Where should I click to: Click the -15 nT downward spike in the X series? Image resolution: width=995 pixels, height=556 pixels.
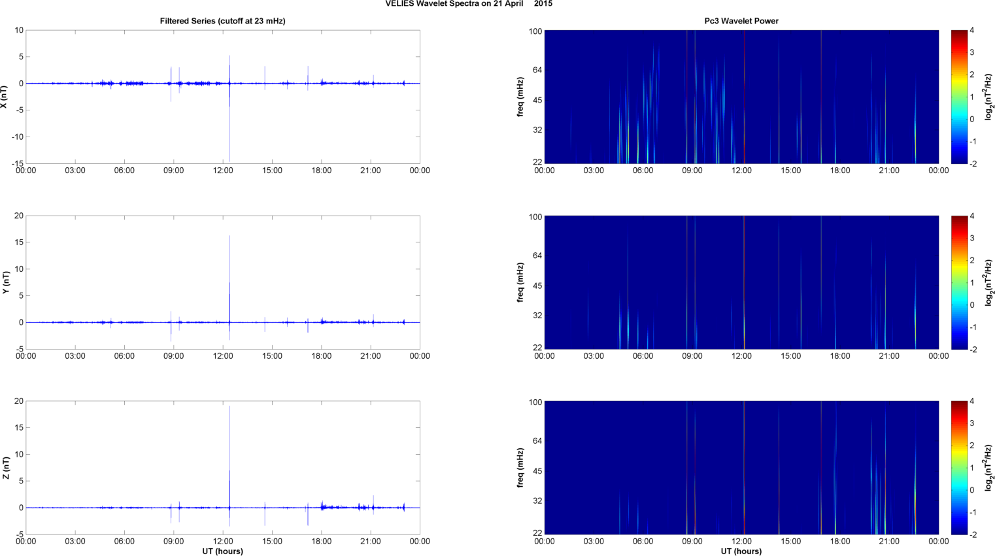pyautogui.click(x=229, y=124)
